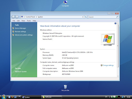Close the System window
This screenshot has width=132, height=99.
[x=117, y=13]
